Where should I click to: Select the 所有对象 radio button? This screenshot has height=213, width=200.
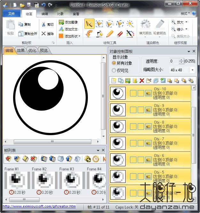point(114,63)
